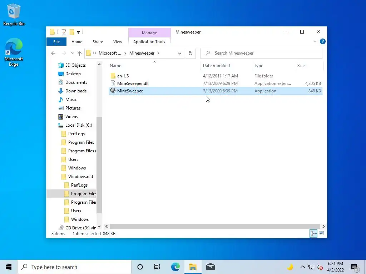Open the File menu

pyautogui.click(x=56, y=42)
